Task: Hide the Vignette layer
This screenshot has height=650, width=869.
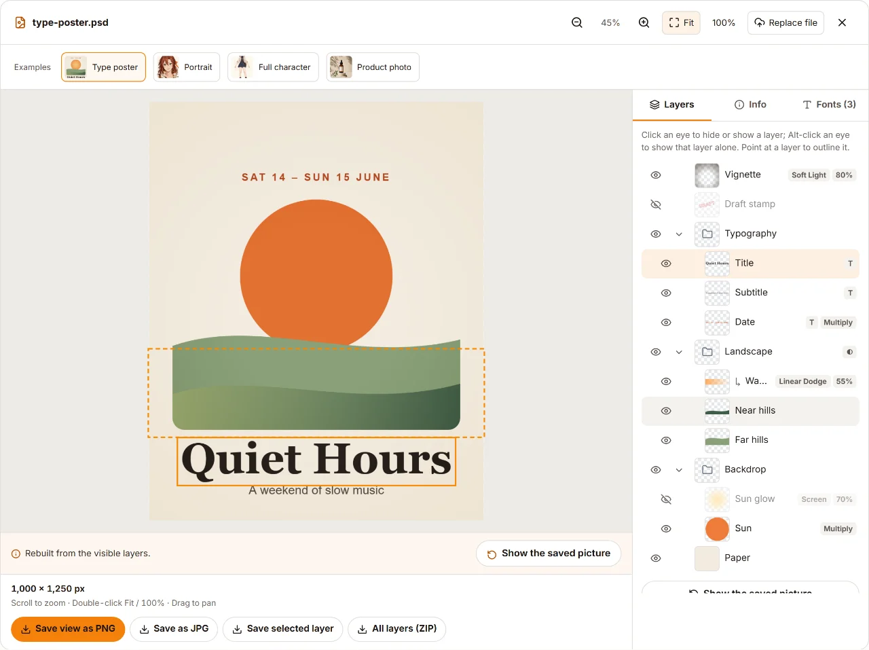Action: pos(656,175)
